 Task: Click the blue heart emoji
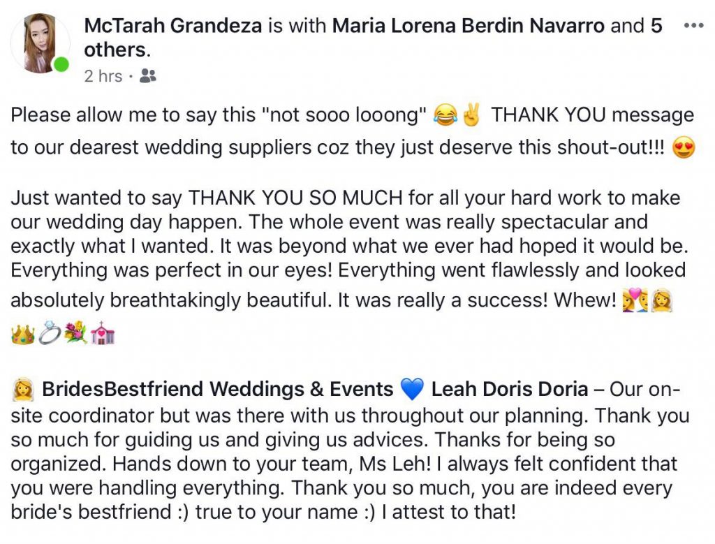click(413, 389)
